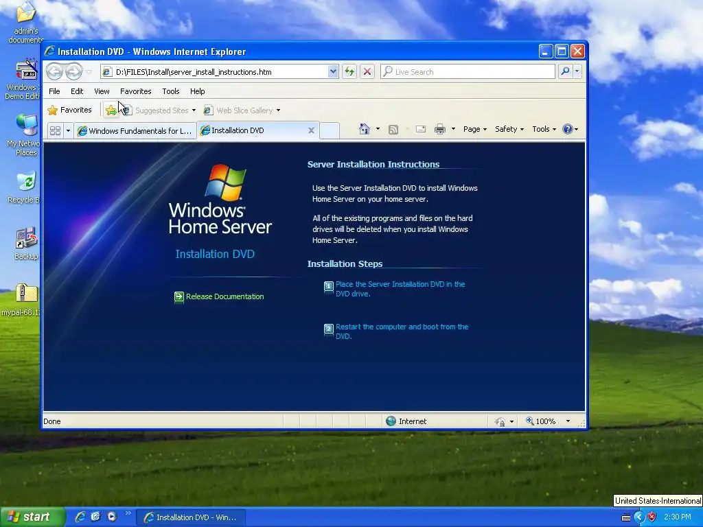Screen dimensions: 703x527
Task: Close the Installation DVD tab
Action: 311,130
